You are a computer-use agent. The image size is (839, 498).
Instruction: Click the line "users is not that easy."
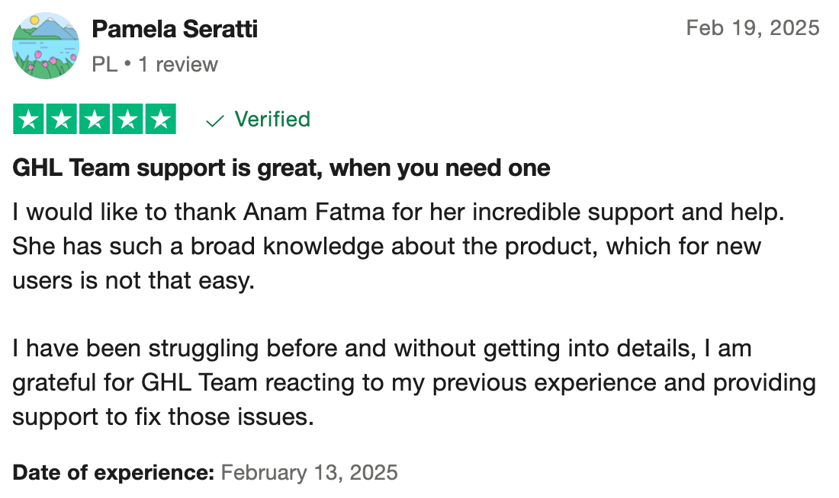[133, 281]
